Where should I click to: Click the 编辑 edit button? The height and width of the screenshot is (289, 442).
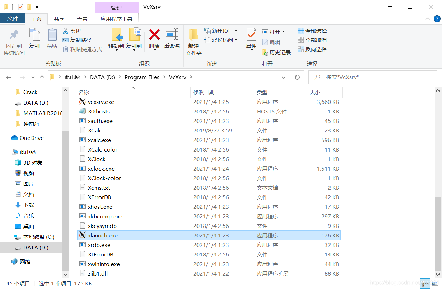tap(271, 42)
